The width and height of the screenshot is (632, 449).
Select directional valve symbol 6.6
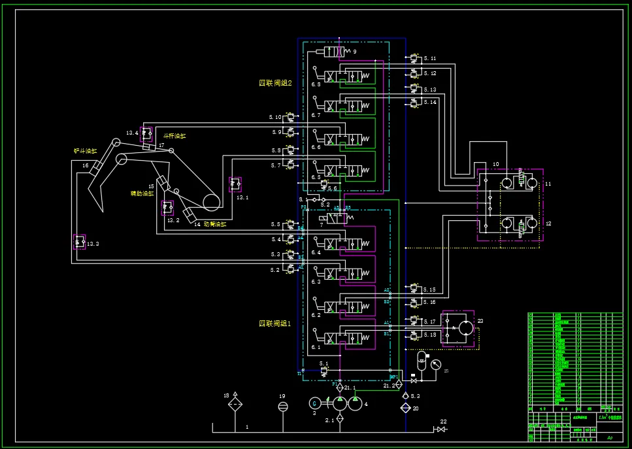tap(346, 139)
